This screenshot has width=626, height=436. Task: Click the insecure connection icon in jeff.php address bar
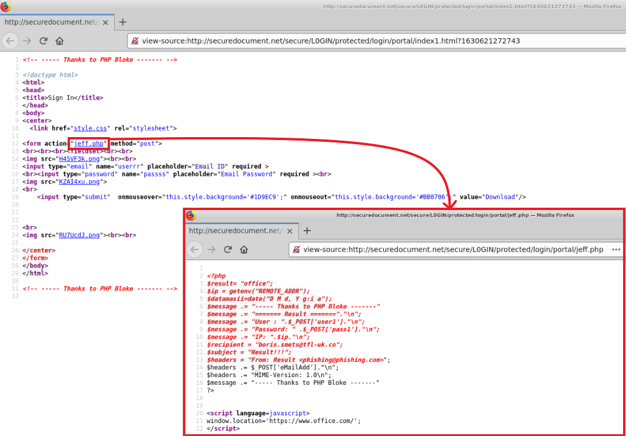tap(297, 249)
